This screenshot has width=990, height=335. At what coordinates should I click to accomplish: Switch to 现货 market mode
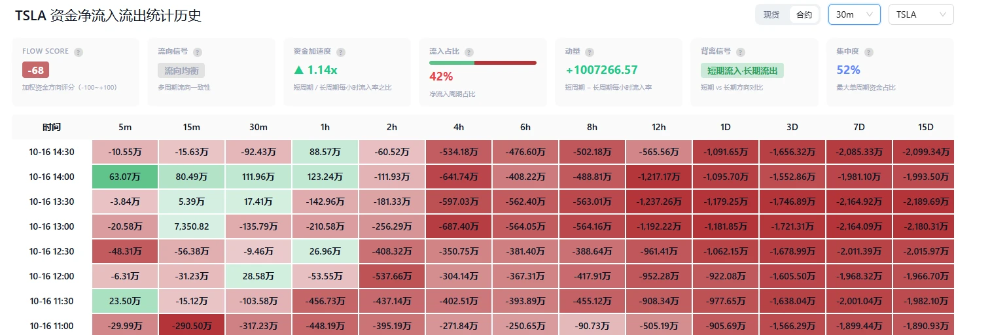771,14
